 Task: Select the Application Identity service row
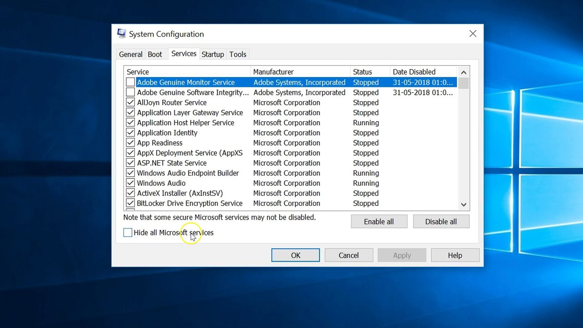290,133
